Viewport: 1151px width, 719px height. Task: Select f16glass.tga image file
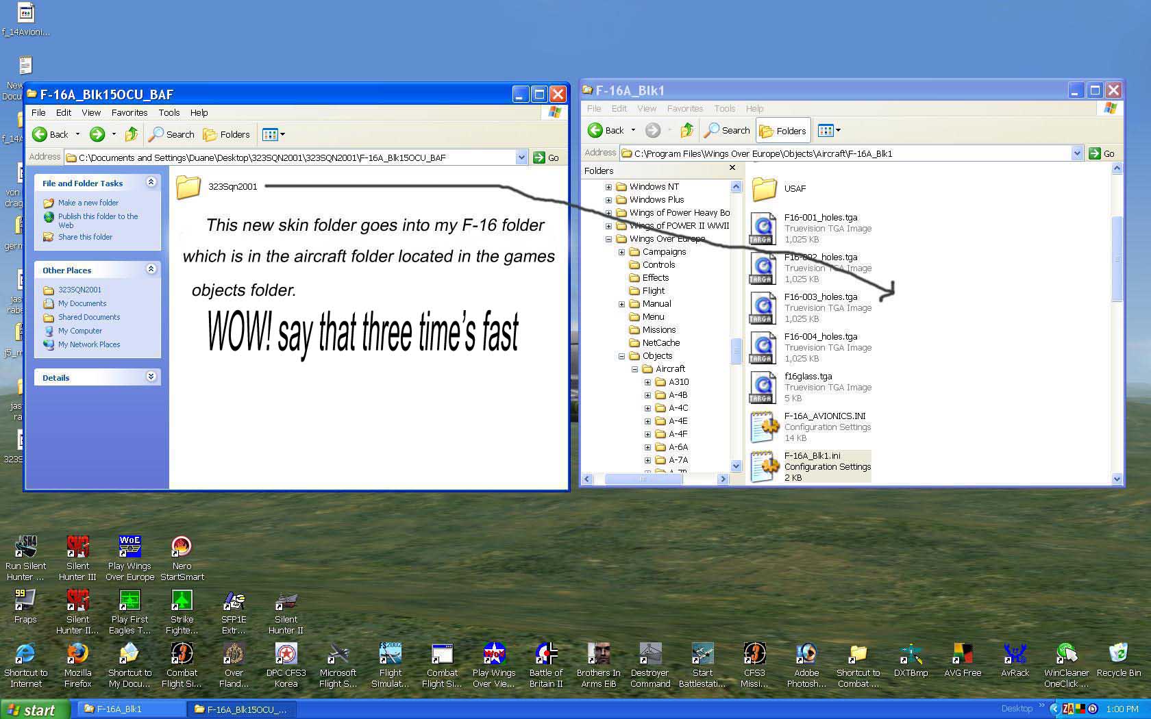click(x=810, y=387)
